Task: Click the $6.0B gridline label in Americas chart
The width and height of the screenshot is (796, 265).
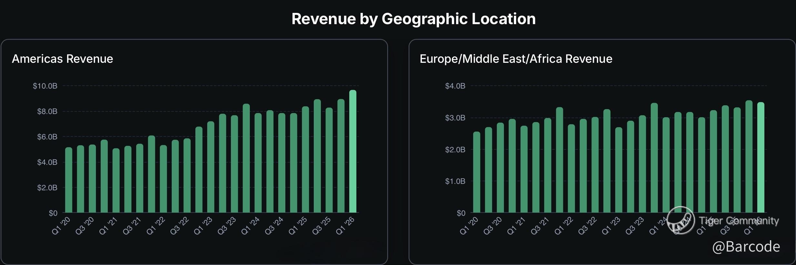Action: pos(47,137)
